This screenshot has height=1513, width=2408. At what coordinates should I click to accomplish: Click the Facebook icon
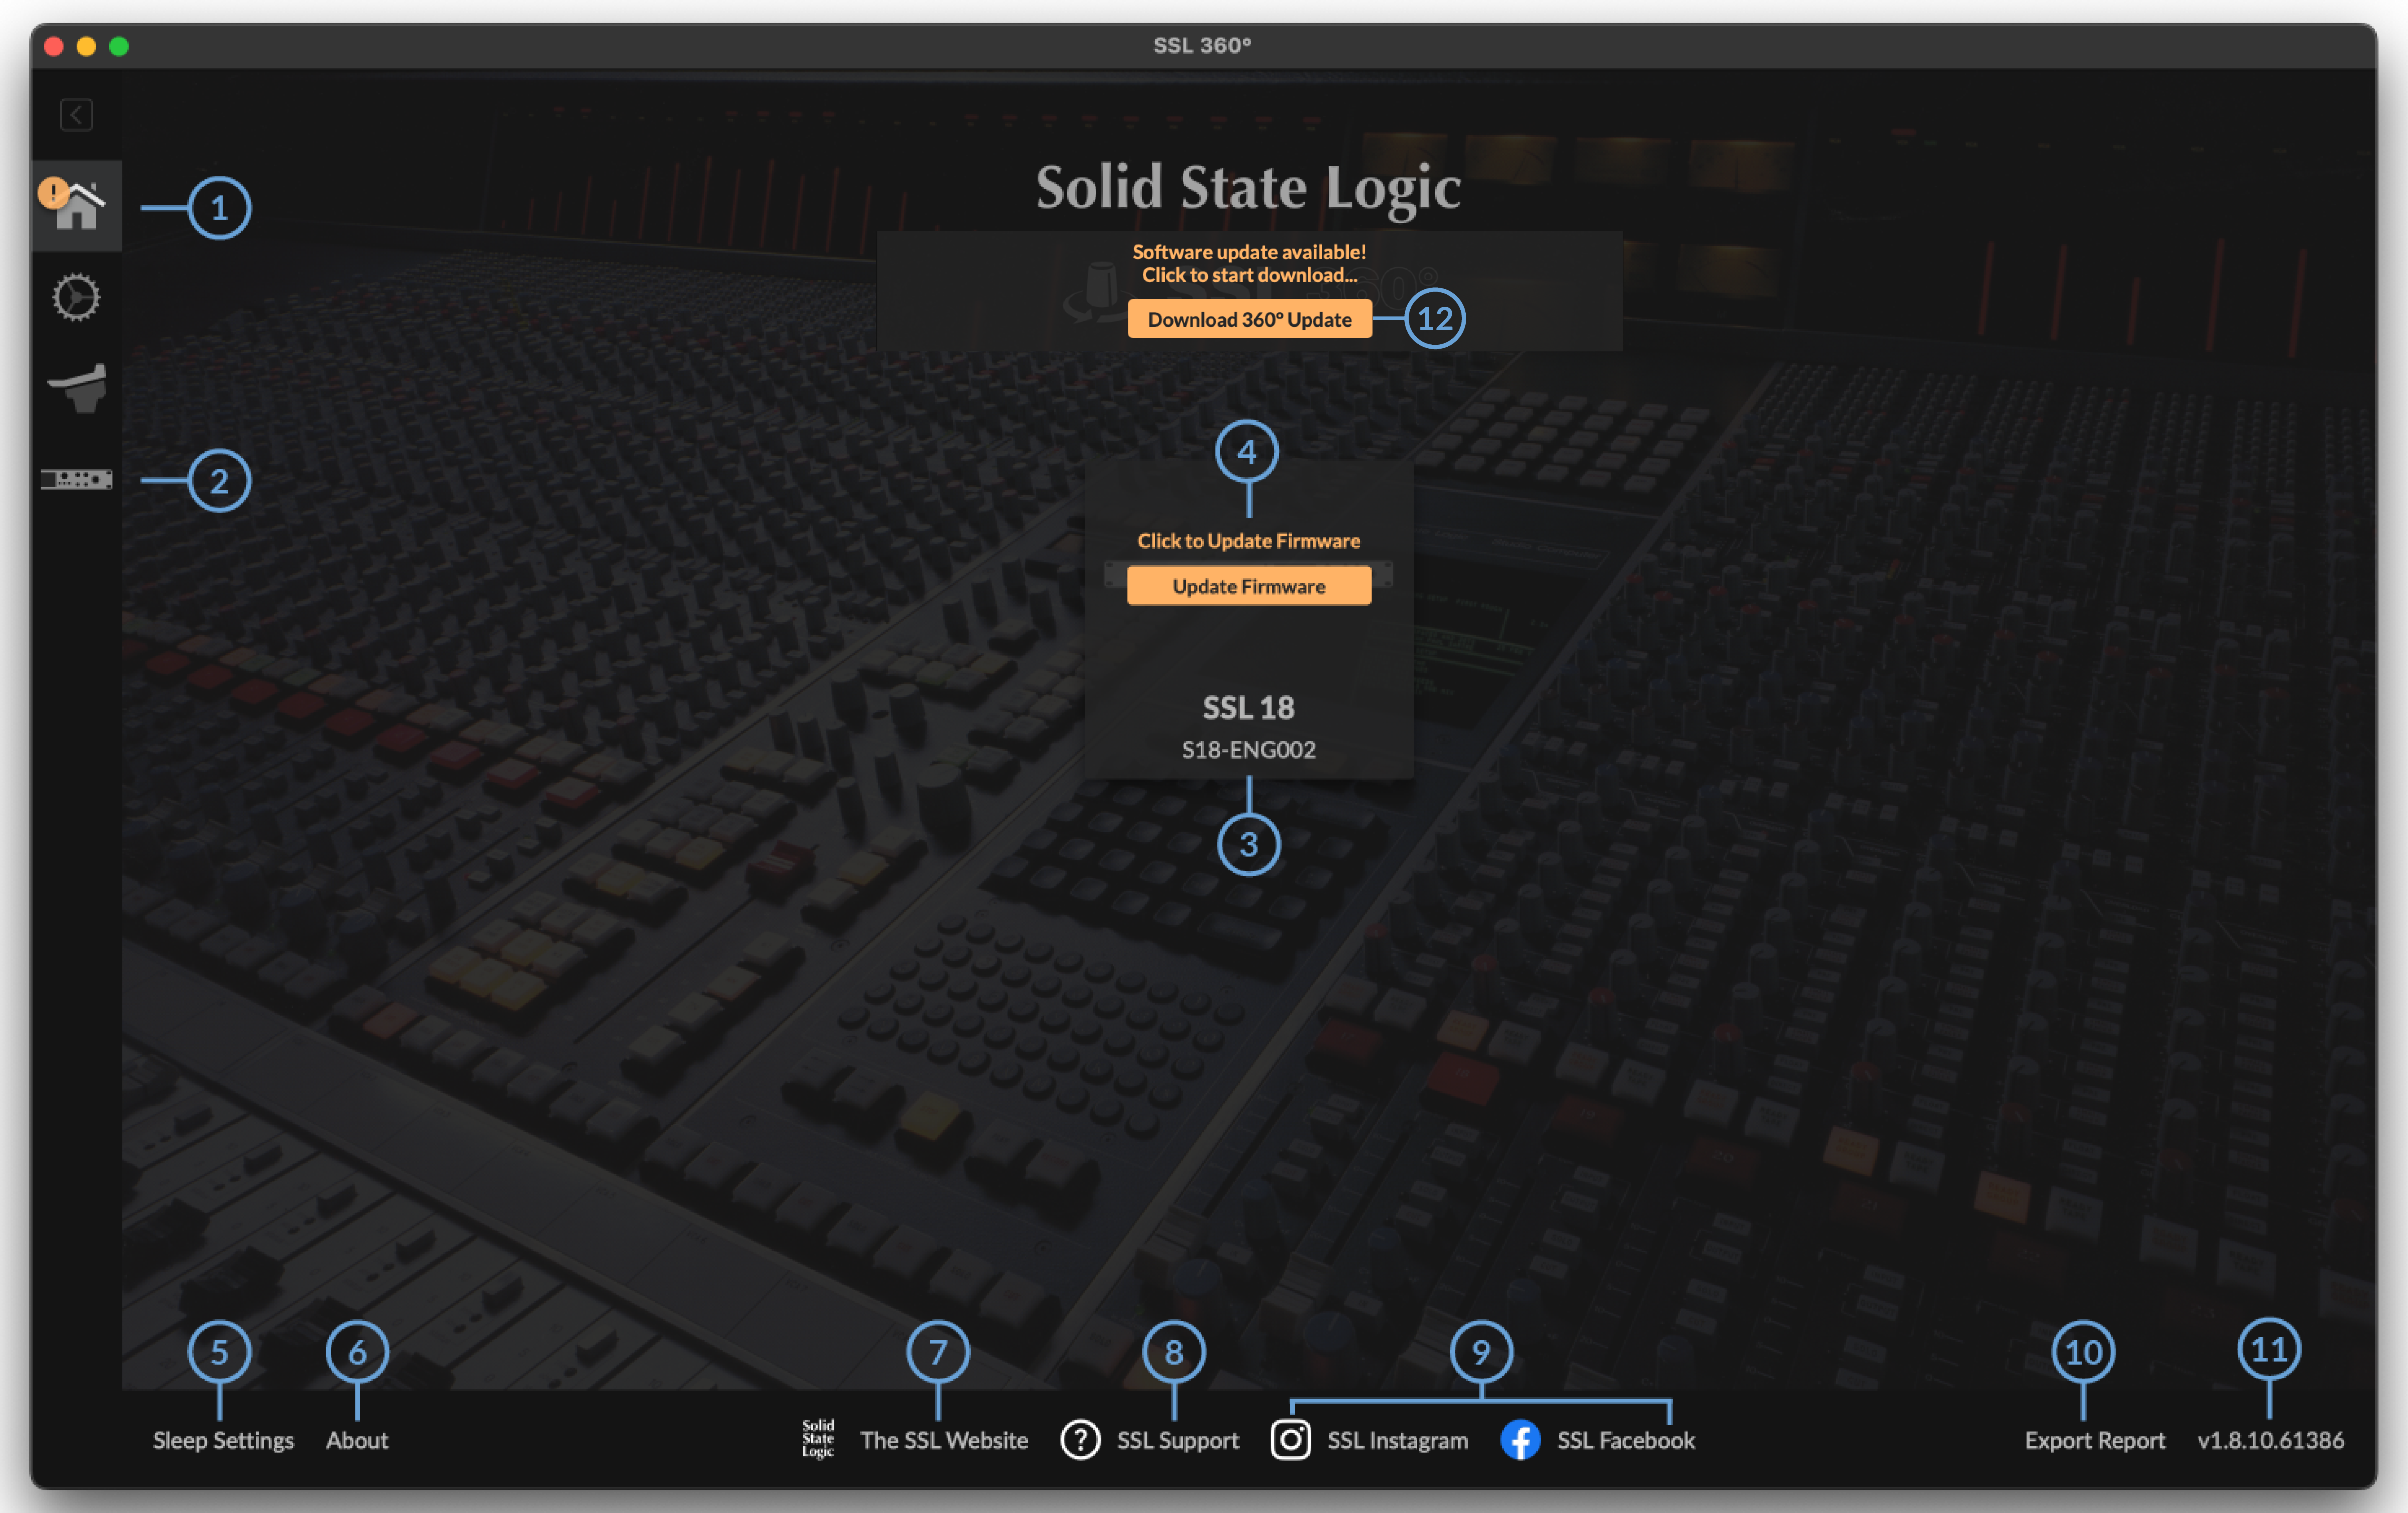pos(1520,1440)
